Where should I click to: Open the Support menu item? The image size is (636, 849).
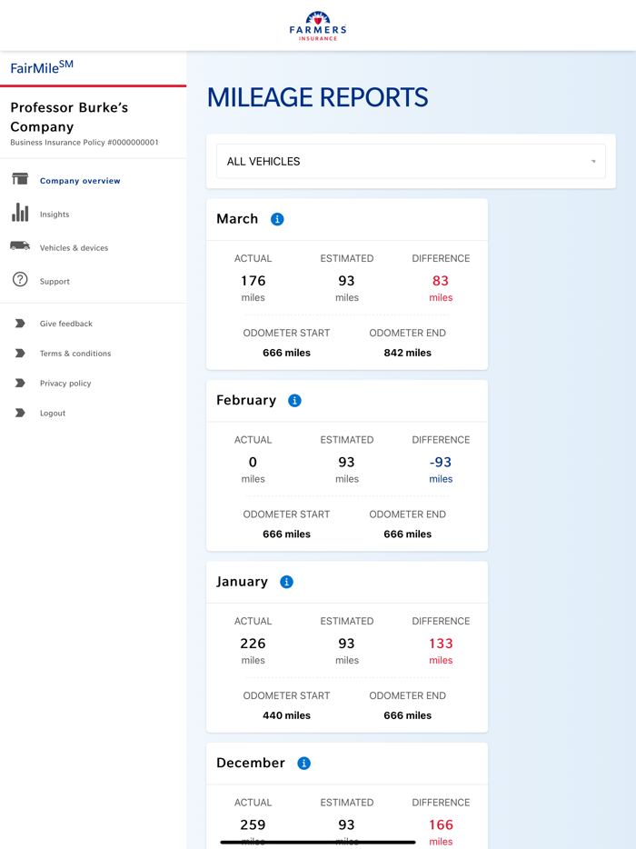[55, 282]
